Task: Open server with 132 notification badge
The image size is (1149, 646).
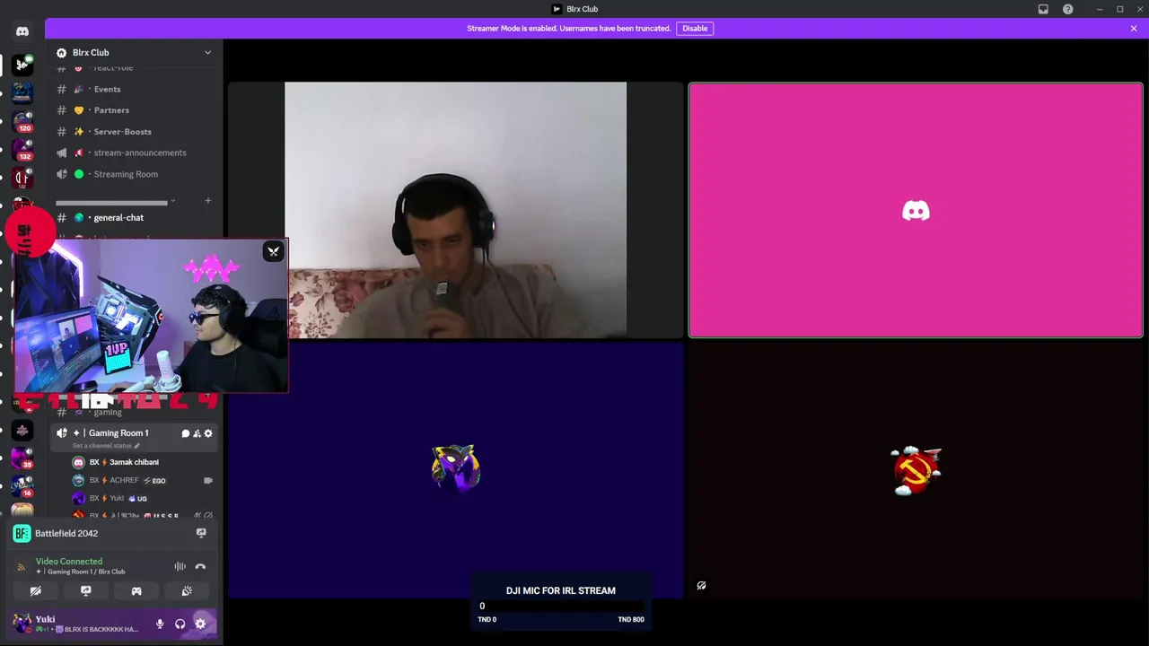Action: [x=22, y=150]
